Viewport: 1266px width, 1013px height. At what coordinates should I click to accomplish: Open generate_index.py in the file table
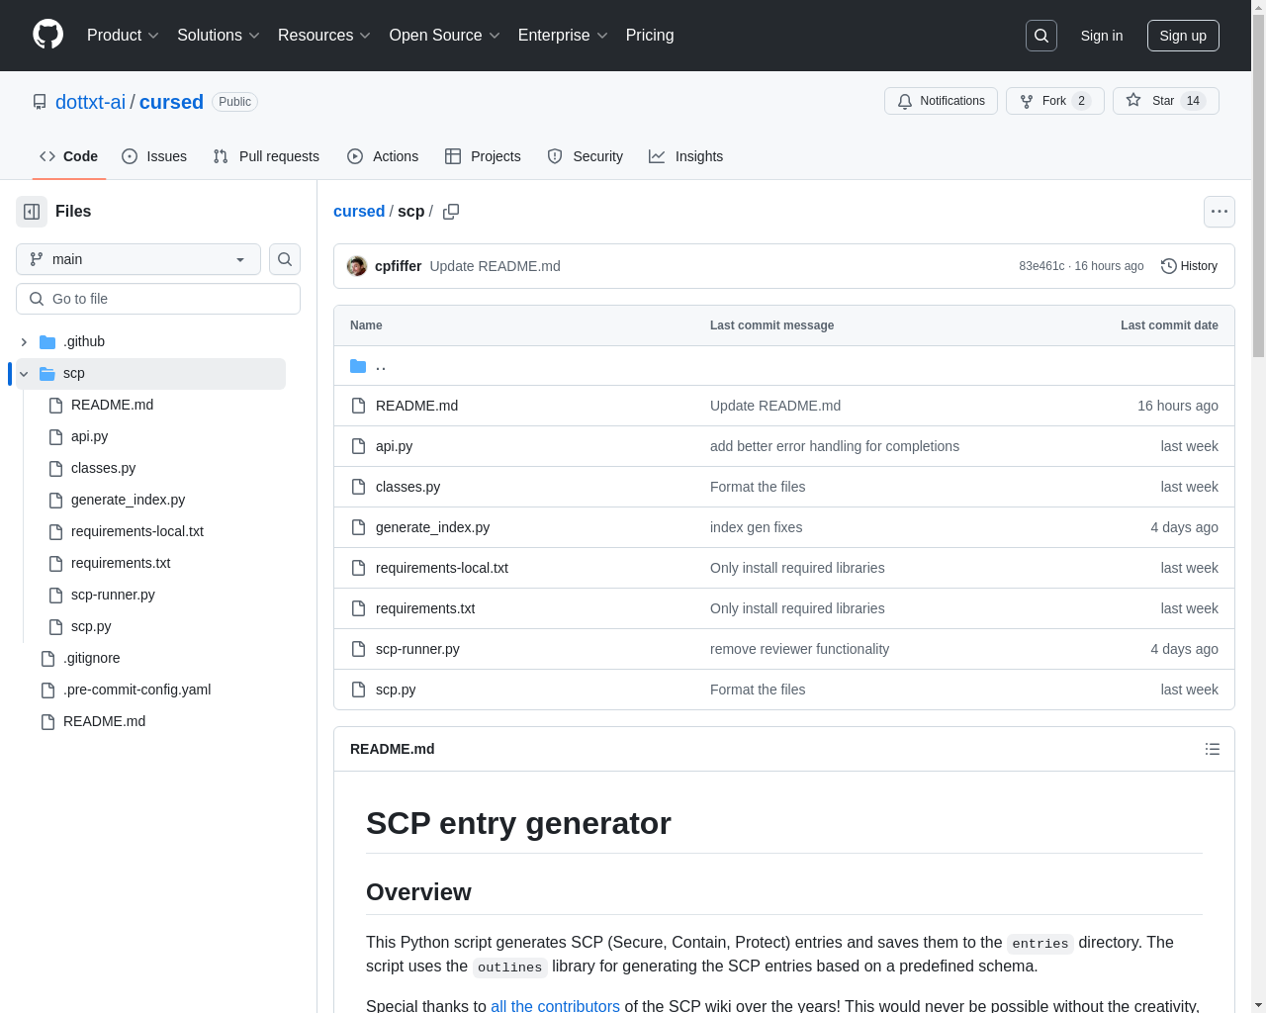click(x=432, y=527)
